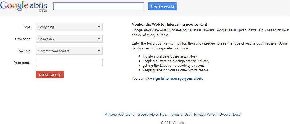Click the "How often:" field label
This screenshot has height=124, width=290.
(23, 39)
